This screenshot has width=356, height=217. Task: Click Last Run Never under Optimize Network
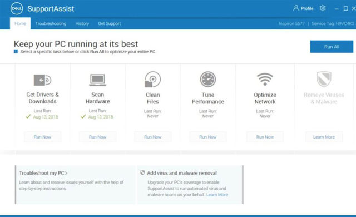tap(265, 114)
